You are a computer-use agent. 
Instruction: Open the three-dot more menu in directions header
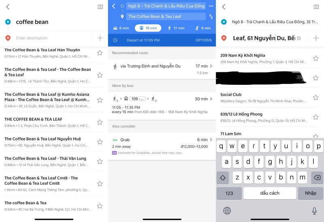[x=211, y=6]
